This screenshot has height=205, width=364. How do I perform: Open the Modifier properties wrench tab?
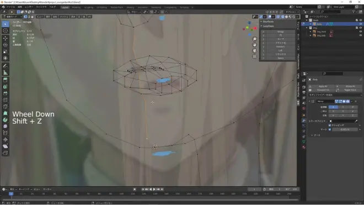click(304, 120)
